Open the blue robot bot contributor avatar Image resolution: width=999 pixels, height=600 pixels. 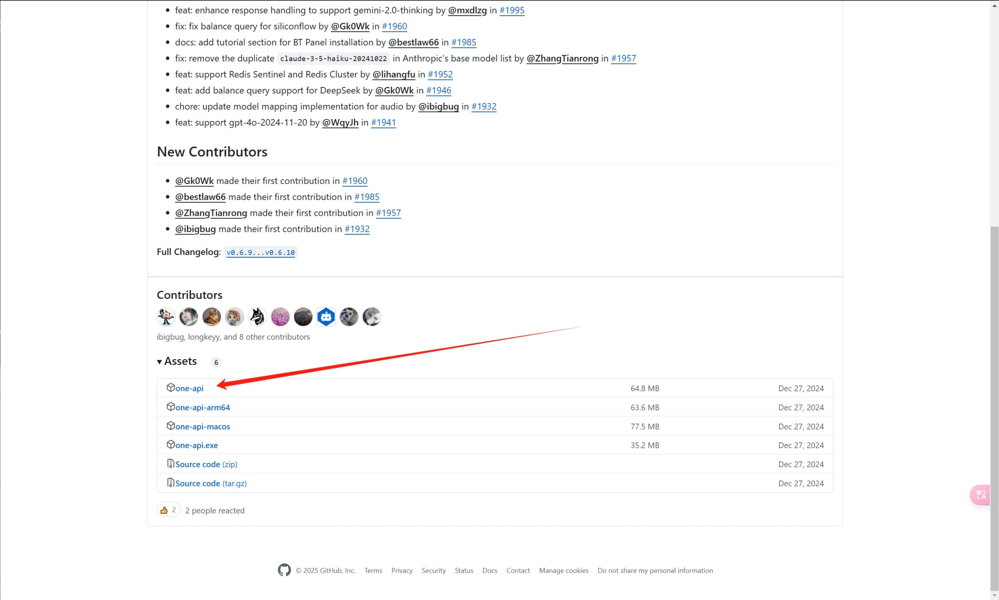click(326, 317)
